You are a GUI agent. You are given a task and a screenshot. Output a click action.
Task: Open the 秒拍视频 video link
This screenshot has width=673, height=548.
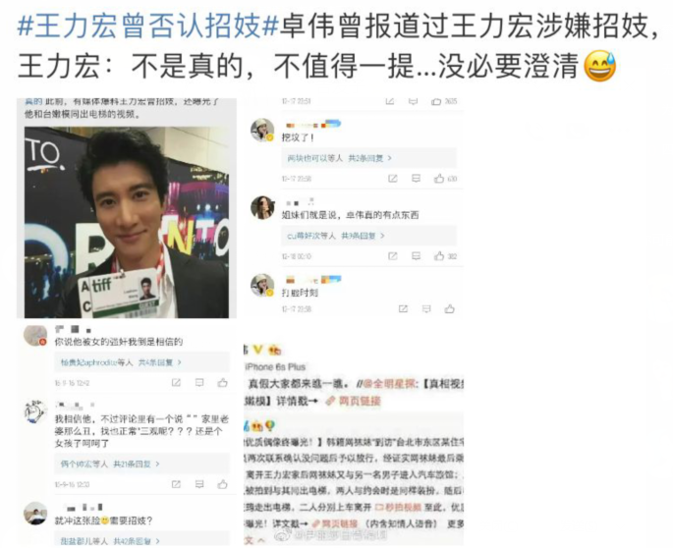point(398,507)
